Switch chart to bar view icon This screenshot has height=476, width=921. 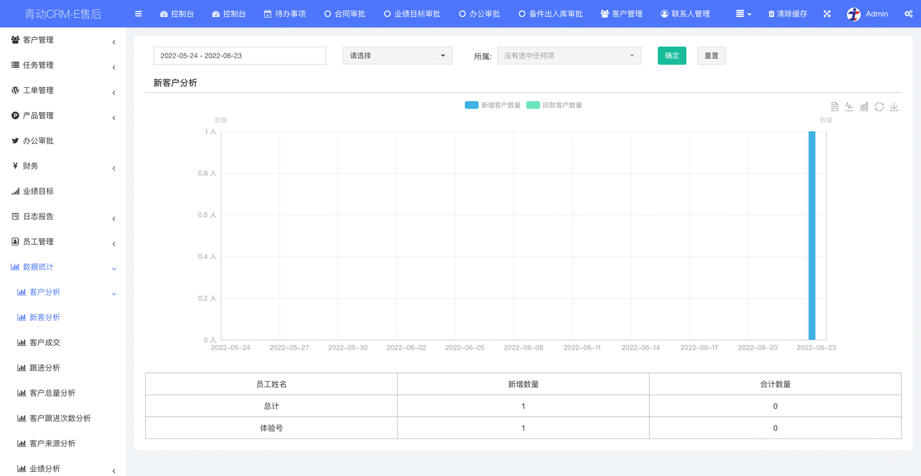(864, 107)
